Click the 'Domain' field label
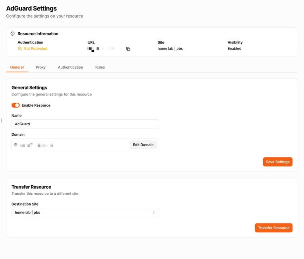This screenshot has width=304, height=259. tap(18, 134)
